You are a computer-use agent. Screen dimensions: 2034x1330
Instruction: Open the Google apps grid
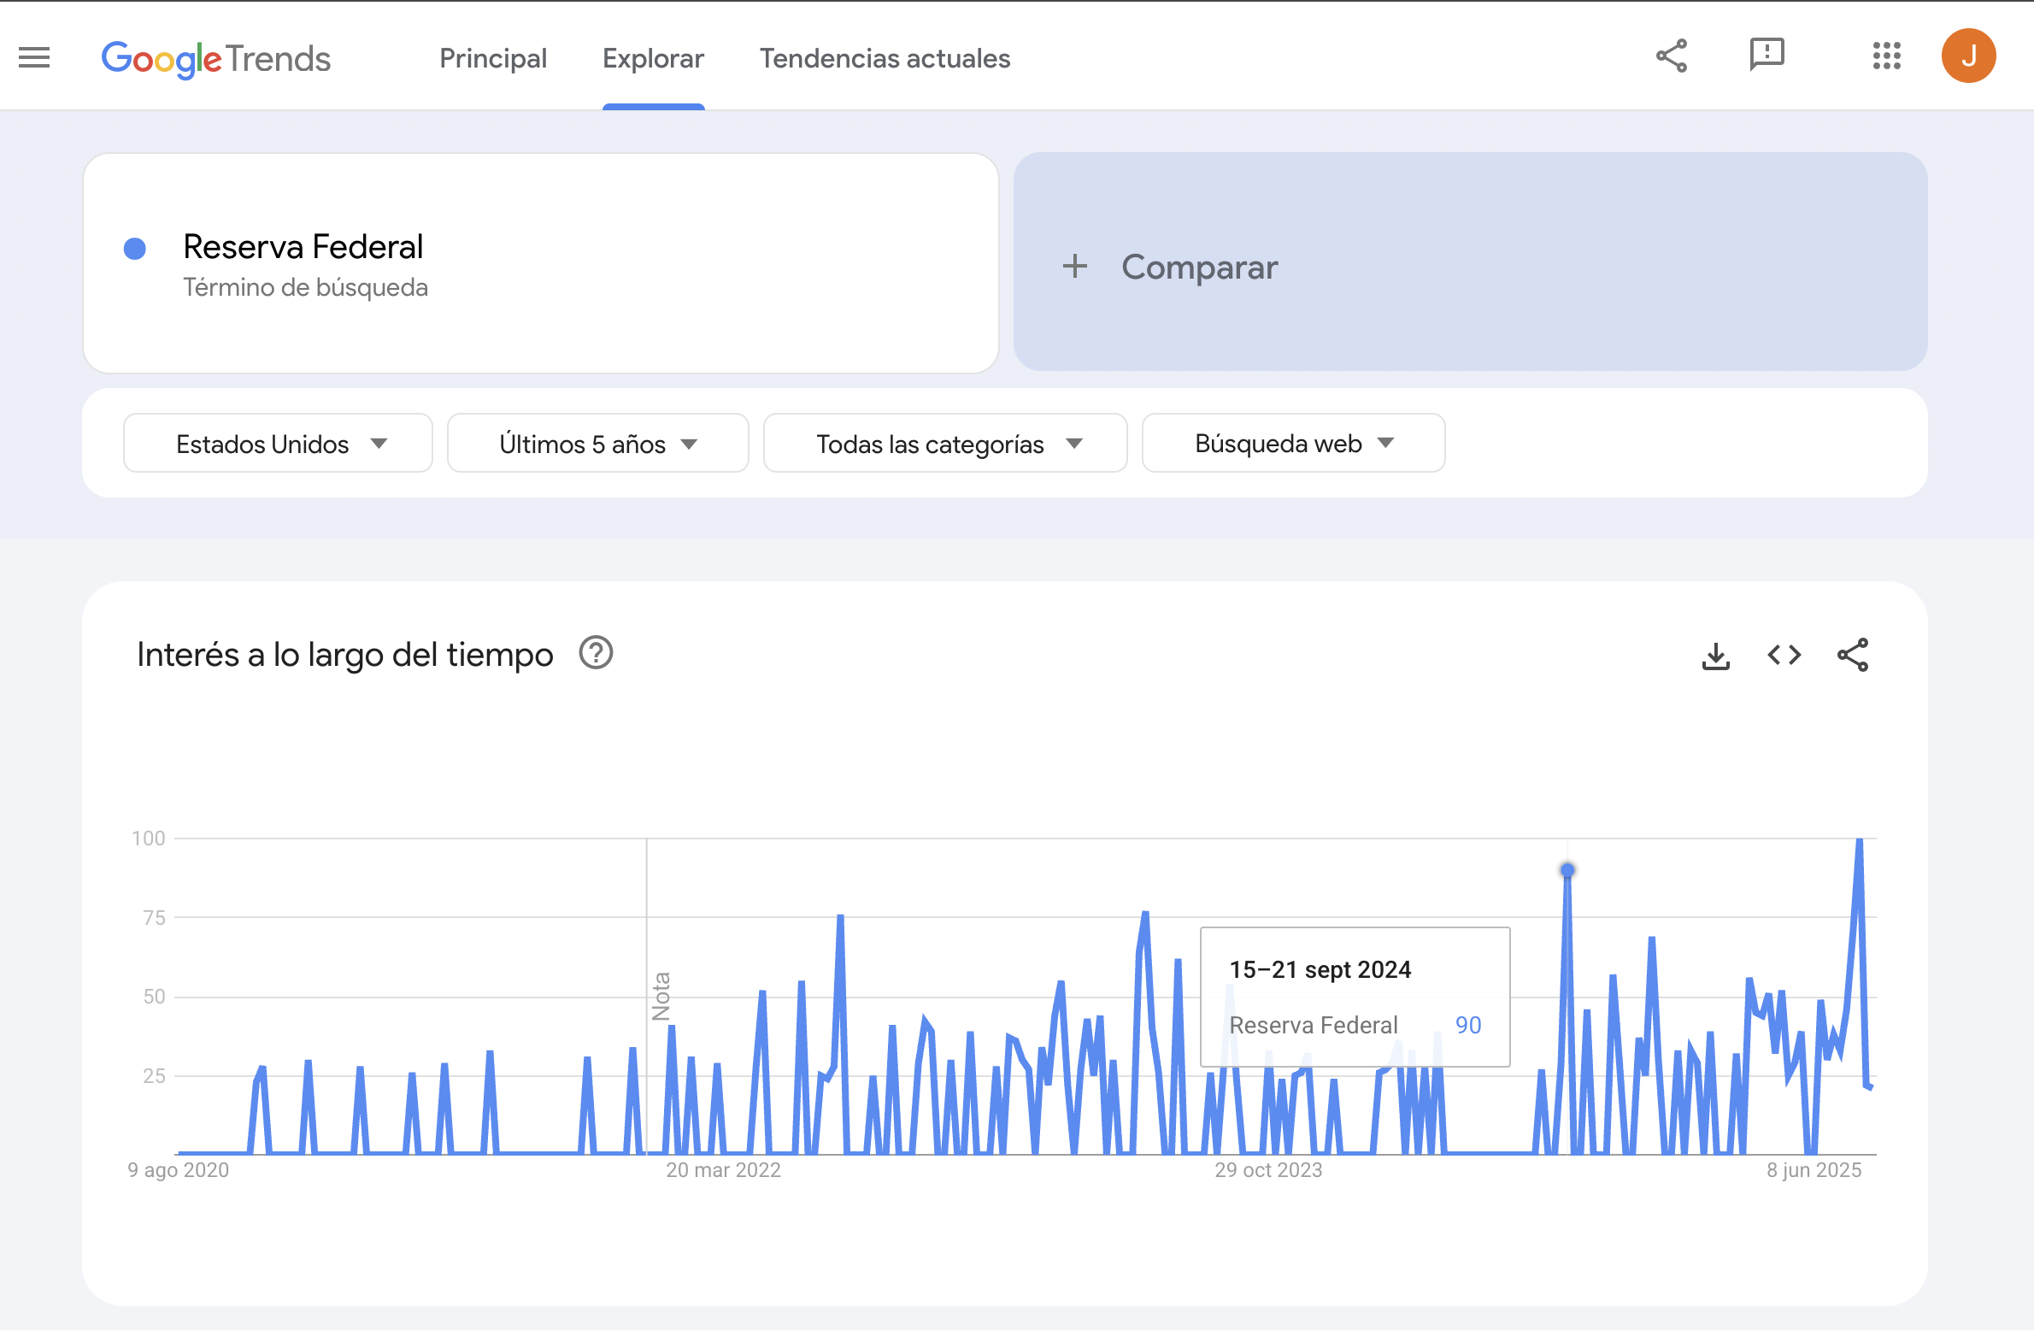pyautogui.click(x=1887, y=56)
